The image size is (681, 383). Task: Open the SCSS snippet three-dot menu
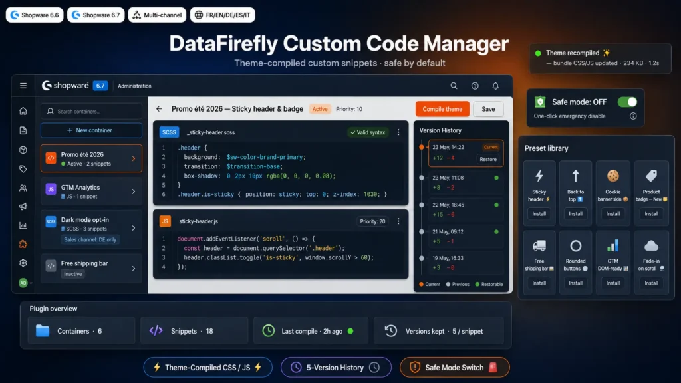[x=398, y=132]
